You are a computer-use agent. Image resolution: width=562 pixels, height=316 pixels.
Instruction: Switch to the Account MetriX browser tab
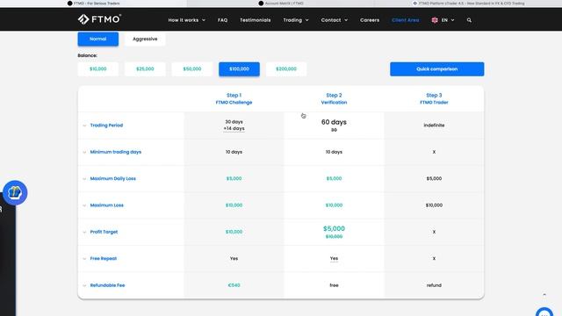tap(281, 4)
